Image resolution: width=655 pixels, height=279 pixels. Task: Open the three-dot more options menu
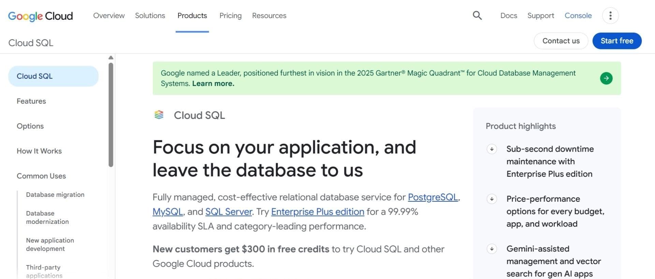tap(610, 16)
